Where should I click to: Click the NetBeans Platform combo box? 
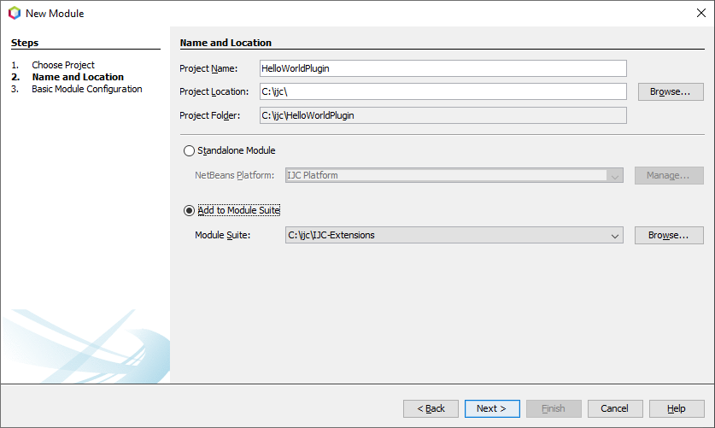pos(454,175)
